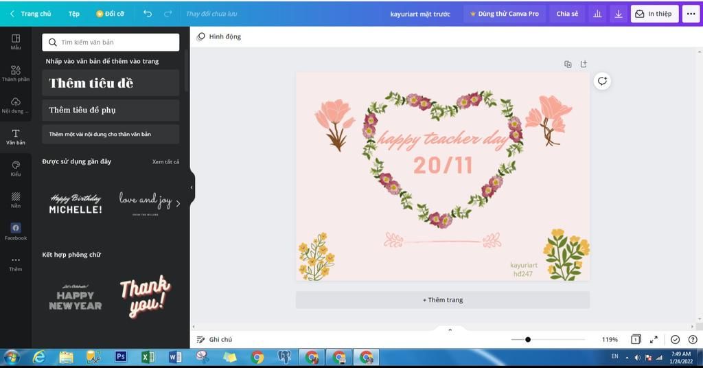Select the 20/11 text on the card

click(x=443, y=165)
